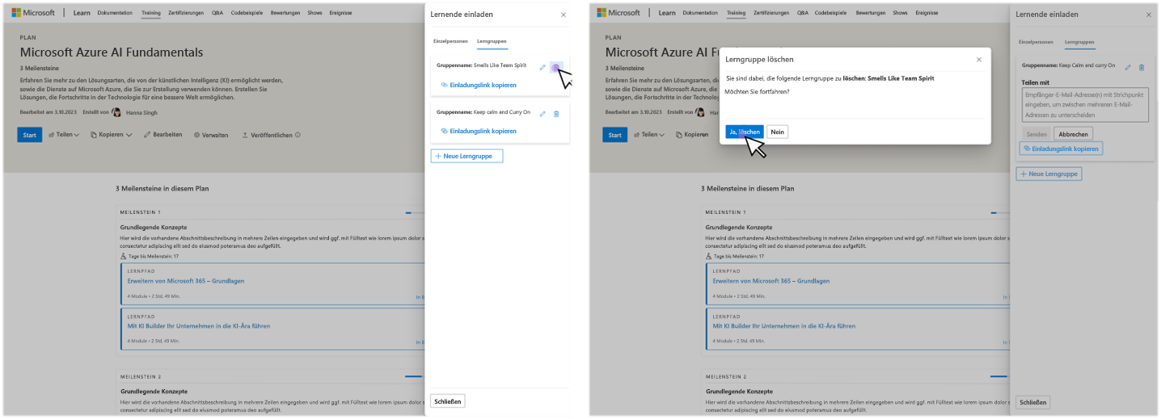Click the trash icon for Smells Like Team Spirit
This screenshot has height=419, width=1161.
coord(555,67)
